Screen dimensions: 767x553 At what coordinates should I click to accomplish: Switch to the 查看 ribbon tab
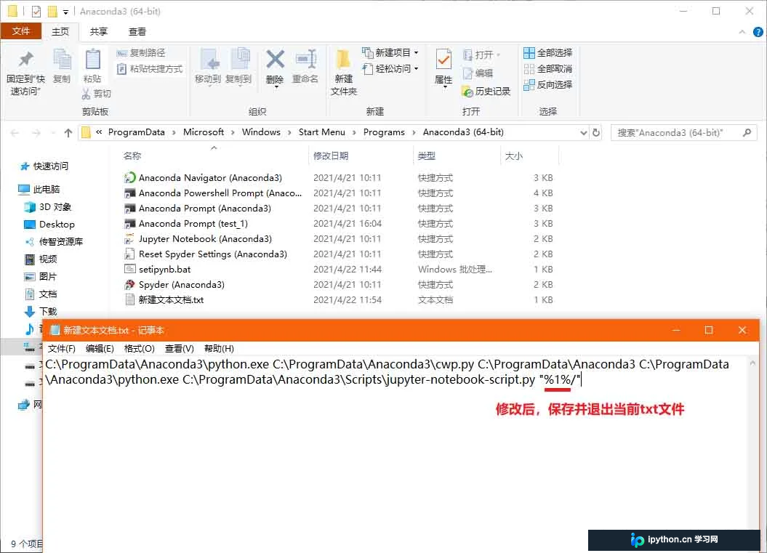(x=137, y=31)
